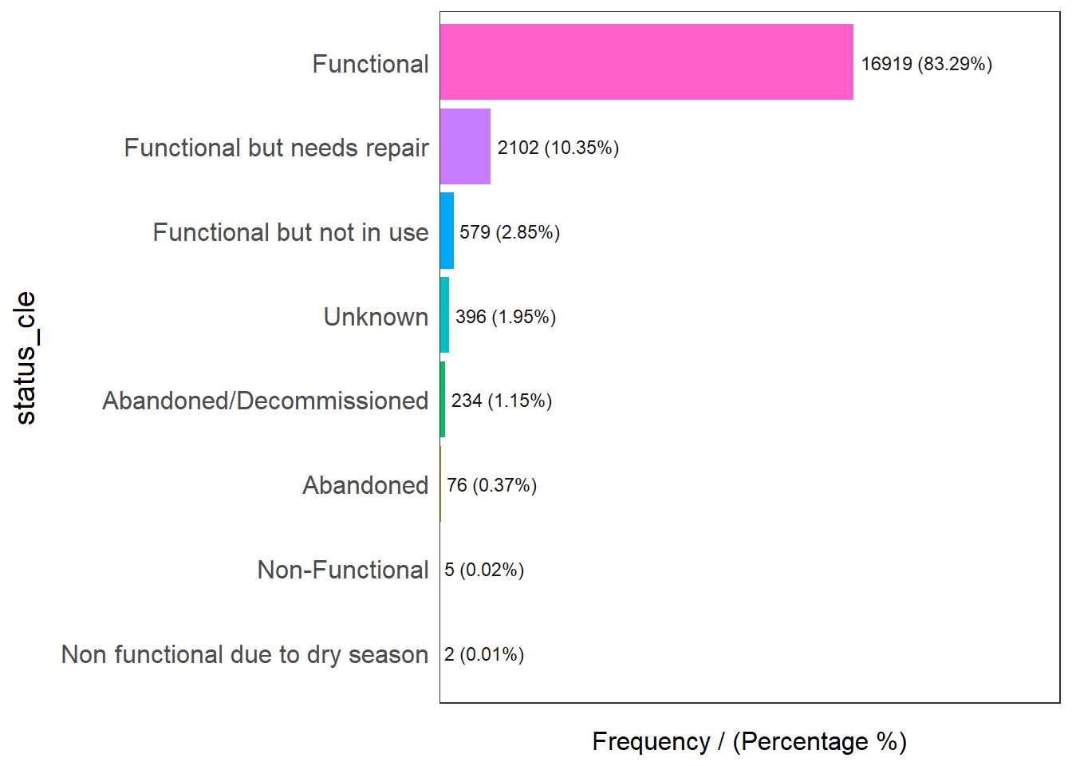This screenshot has height=766, width=1072.
Task: Select the "Abandoned/Decommissioned" category label
Action: click(x=265, y=401)
